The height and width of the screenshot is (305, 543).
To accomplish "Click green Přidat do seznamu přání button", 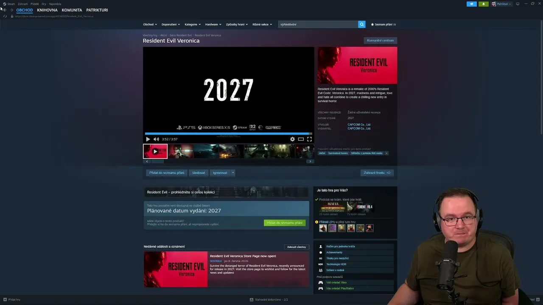I will [285, 223].
